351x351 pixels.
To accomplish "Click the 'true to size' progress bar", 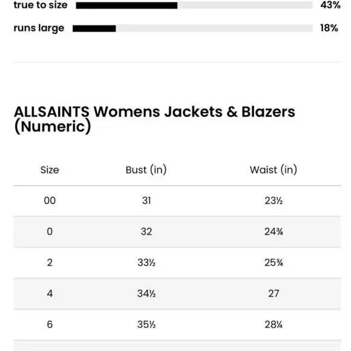I will [194, 5].
